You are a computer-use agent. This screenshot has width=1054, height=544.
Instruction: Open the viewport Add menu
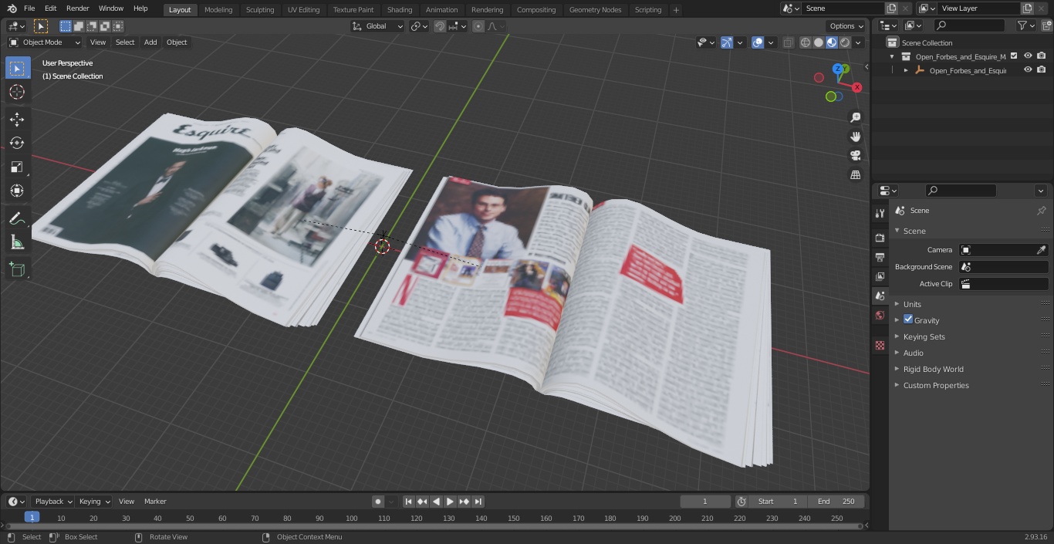point(150,42)
